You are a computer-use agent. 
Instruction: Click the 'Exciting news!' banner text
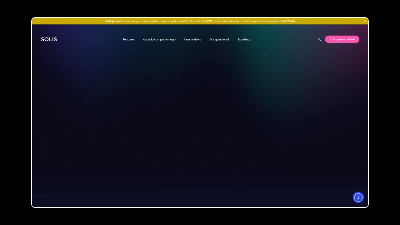(112, 21)
